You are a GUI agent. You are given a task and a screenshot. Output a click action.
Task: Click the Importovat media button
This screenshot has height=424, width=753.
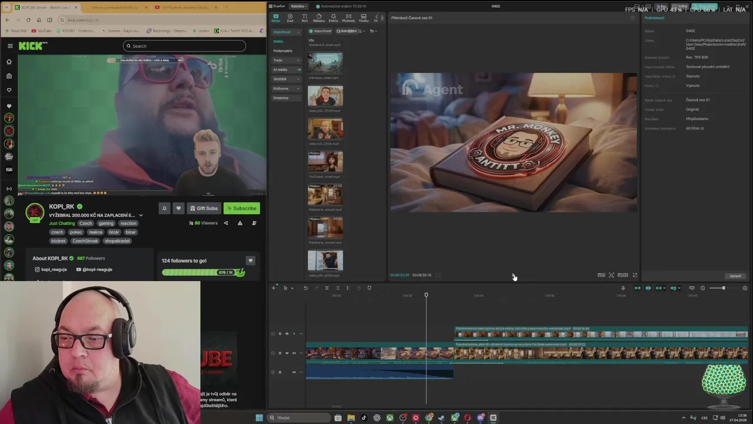[x=321, y=31]
